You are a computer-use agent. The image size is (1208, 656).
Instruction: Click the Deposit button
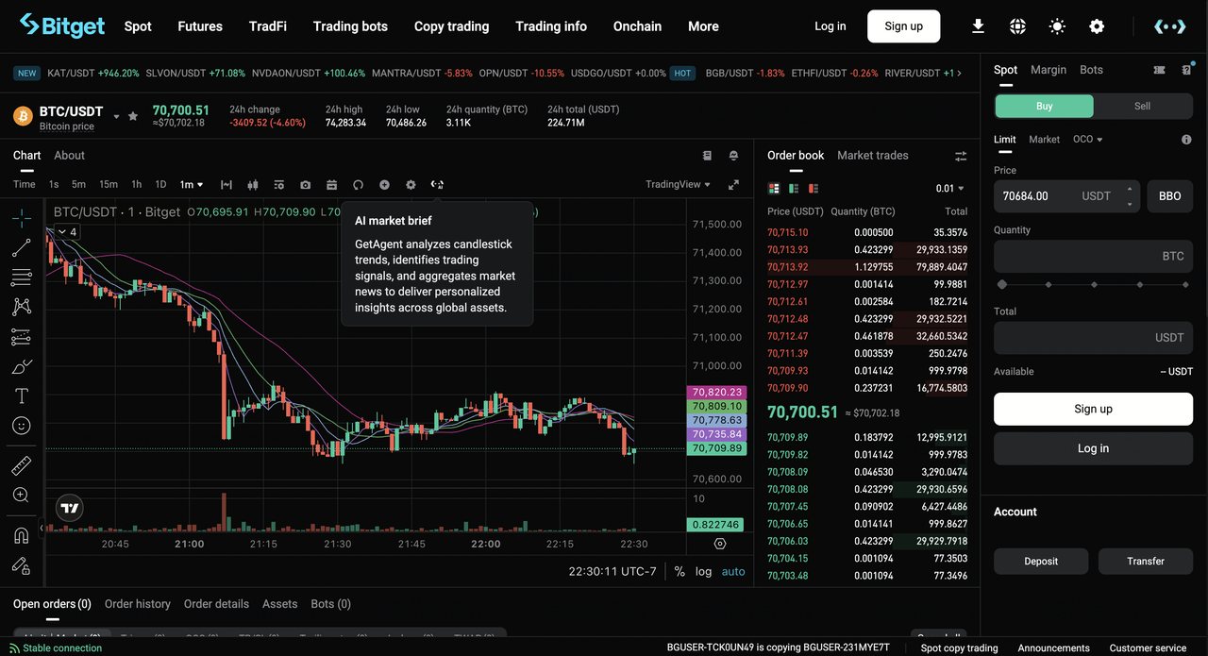(x=1041, y=561)
